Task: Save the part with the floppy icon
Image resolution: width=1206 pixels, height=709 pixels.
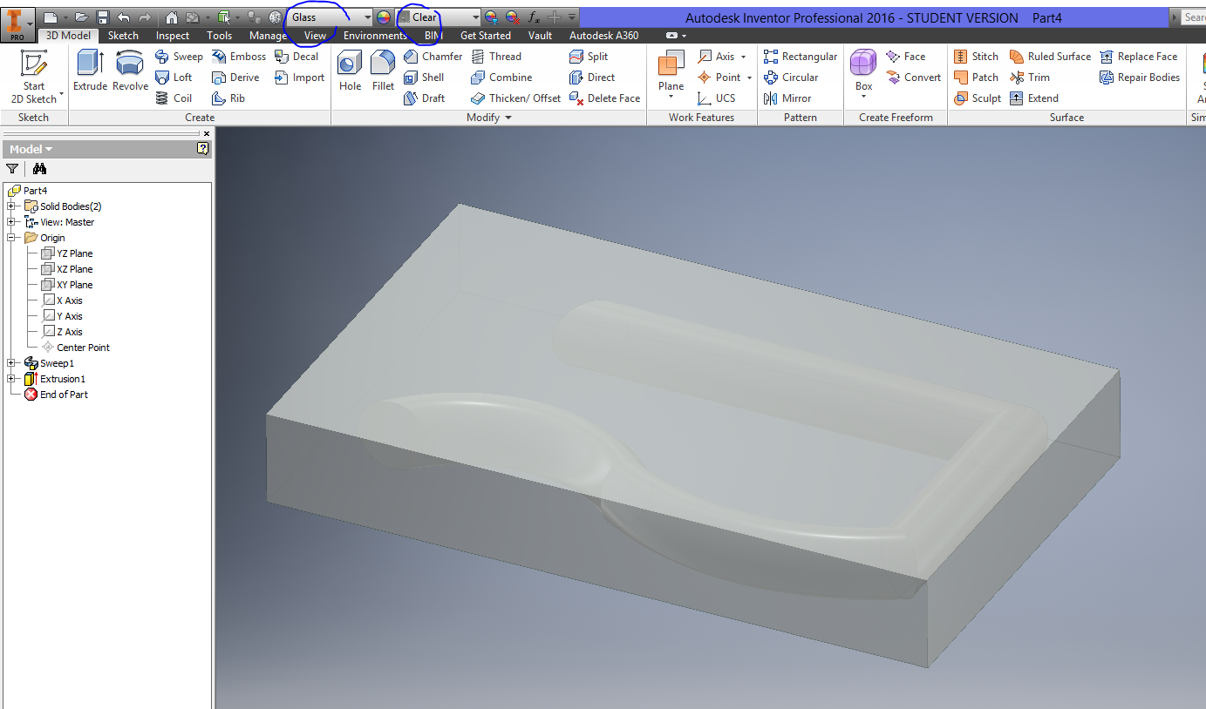Action: coord(102,17)
